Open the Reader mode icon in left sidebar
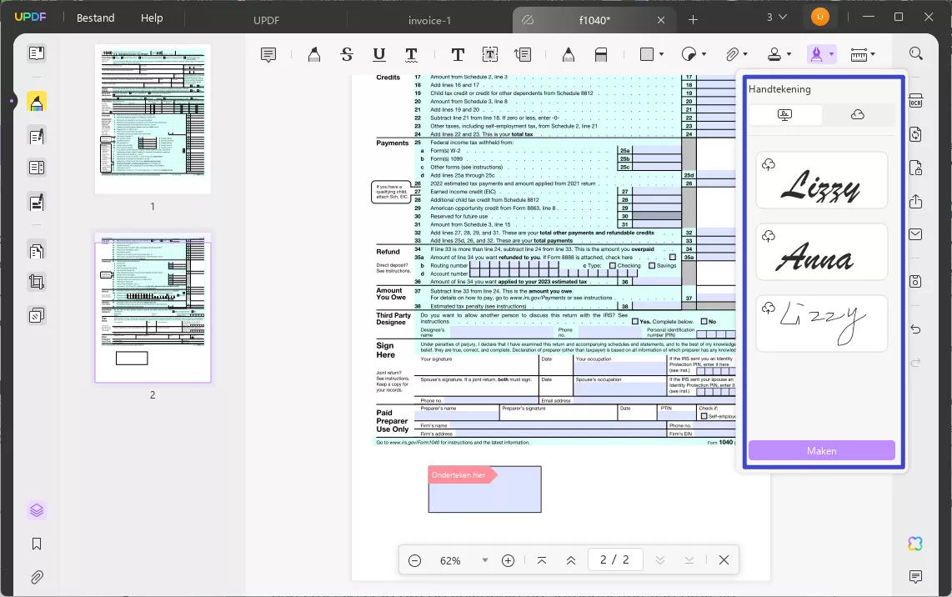This screenshot has width=952, height=597. [37, 53]
